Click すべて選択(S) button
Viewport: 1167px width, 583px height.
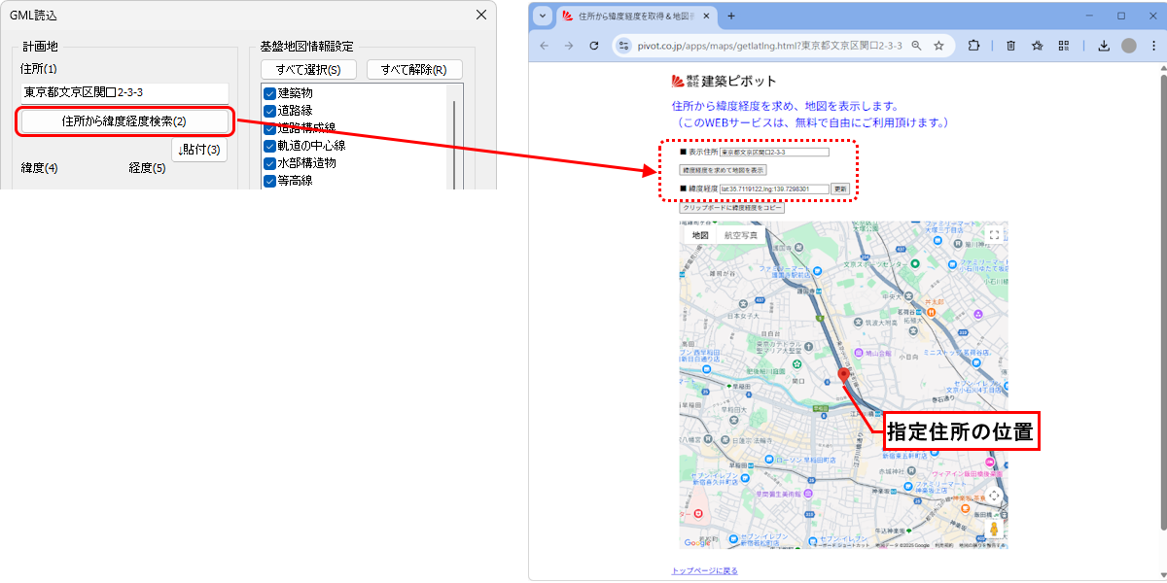[x=308, y=70]
